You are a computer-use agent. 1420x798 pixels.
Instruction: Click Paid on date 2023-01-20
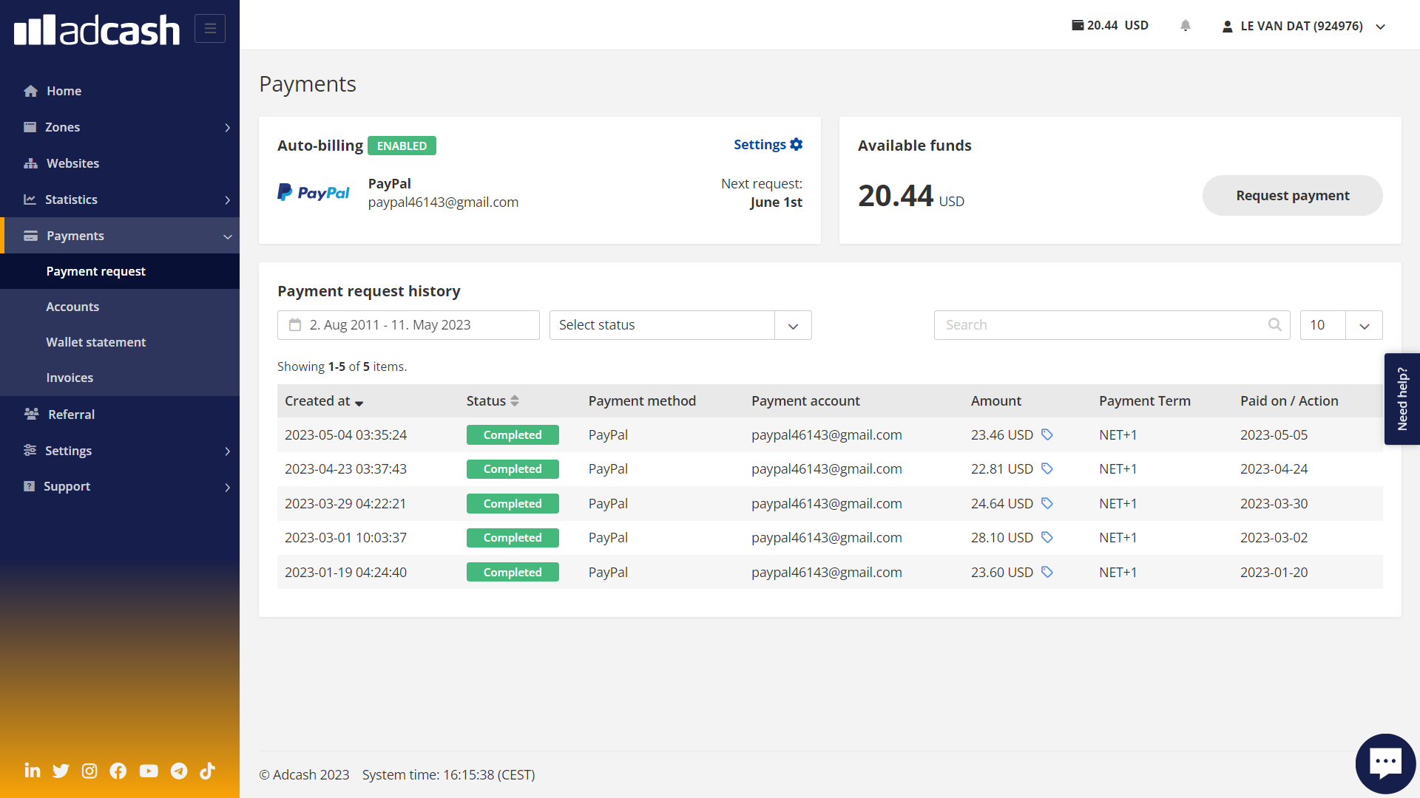[x=1274, y=572]
